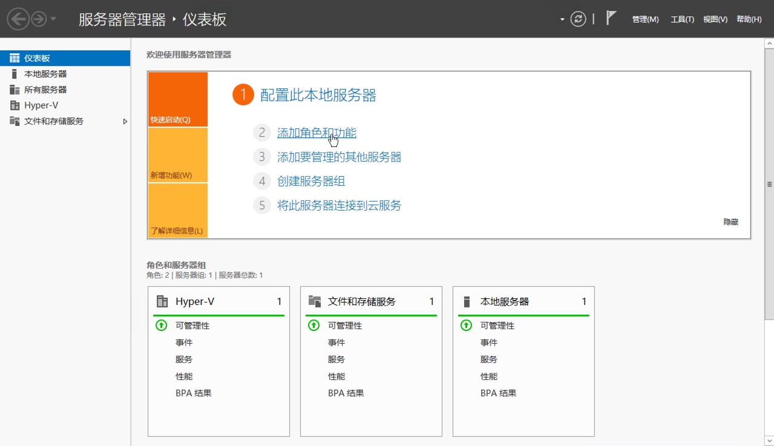Viewport: 774px width, 446px height.
Task: Click the back navigation arrow icon
Action: pos(18,19)
